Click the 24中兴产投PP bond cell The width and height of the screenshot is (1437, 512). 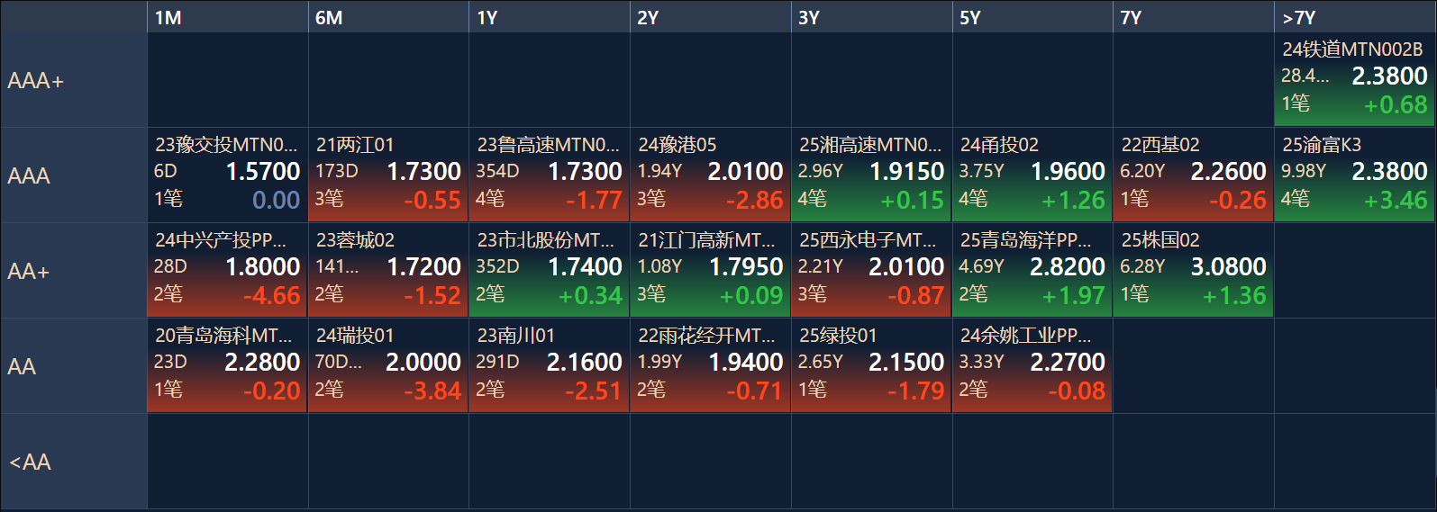point(226,271)
